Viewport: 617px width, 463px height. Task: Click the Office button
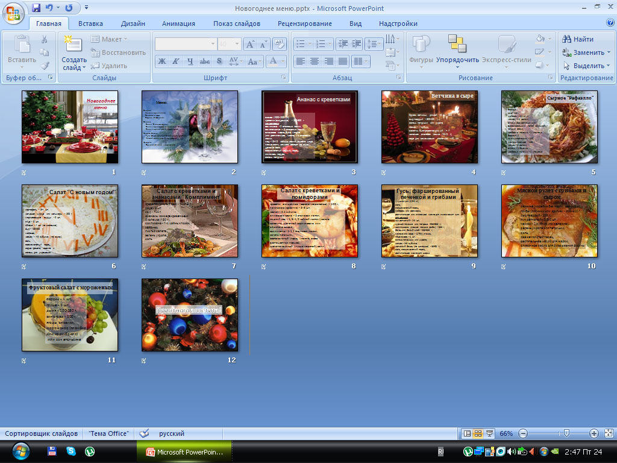tap(13, 13)
